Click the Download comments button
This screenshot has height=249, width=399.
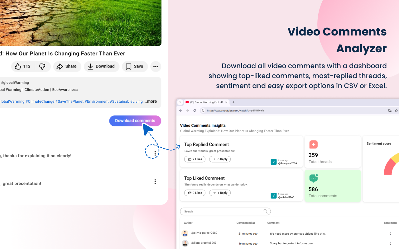coord(135,121)
